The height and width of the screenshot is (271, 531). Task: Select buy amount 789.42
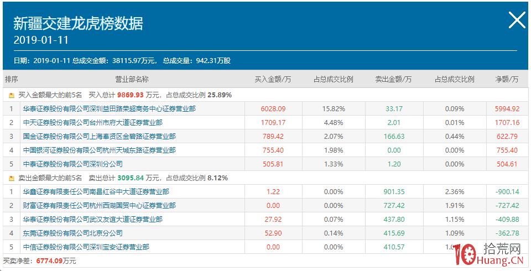273,137
